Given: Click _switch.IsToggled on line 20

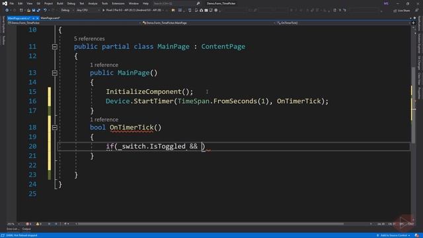Looking at the screenshot, I should point(152,146).
